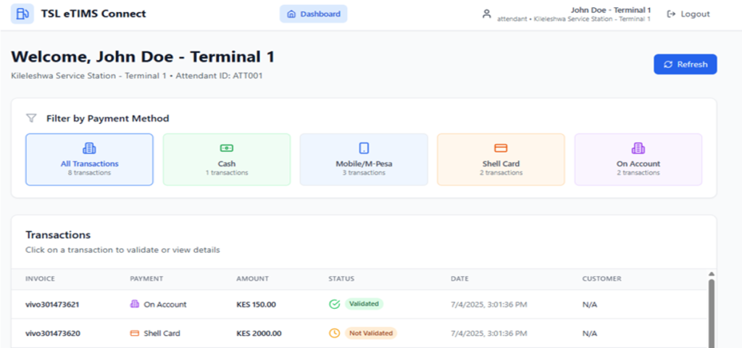Click the Not Validated status badge

tap(371, 333)
